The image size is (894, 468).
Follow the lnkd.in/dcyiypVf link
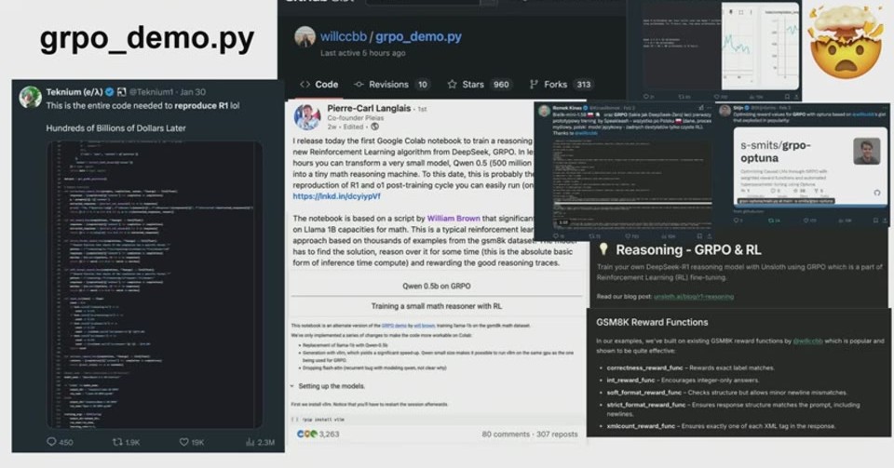click(336, 196)
